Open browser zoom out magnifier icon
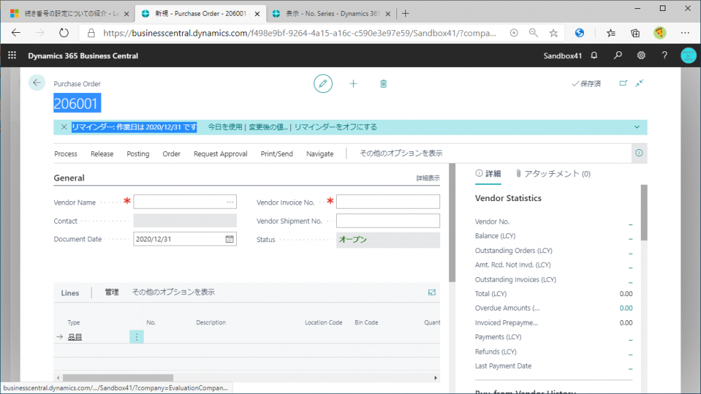This screenshot has height=394, width=701. click(x=533, y=33)
